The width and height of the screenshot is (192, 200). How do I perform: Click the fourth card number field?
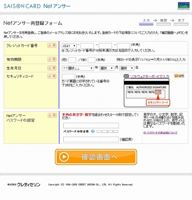tap(123, 46)
